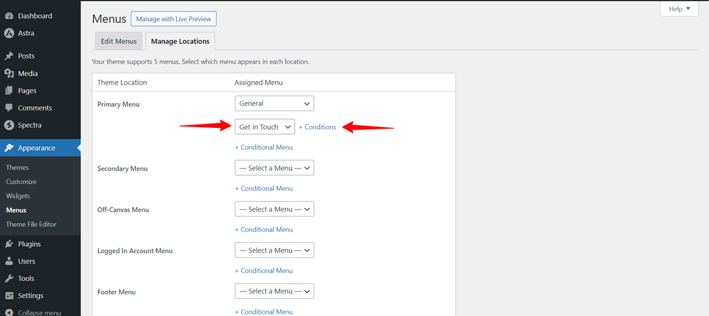Click the Spectra icon
This screenshot has height=316, width=709.
[x=9, y=125]
